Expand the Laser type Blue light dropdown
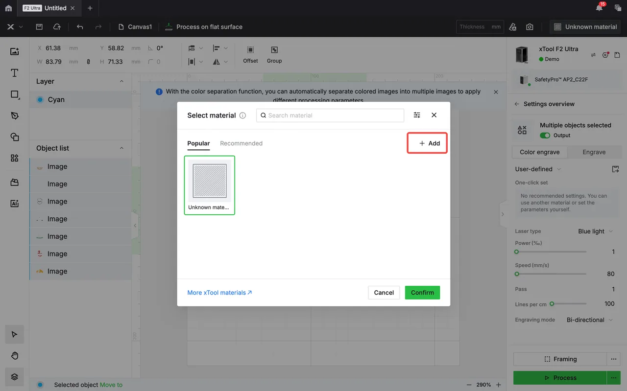 tap(596, 231)
